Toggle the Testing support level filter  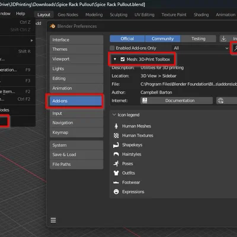tap(198, 39)
